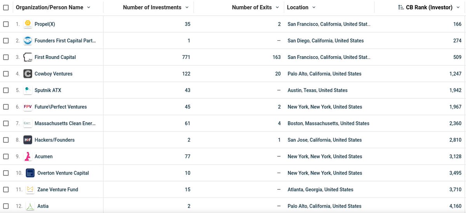Image resolution: width=466 pixels, height=213 pixels.
Task: Click the Cowboy Ventures logo icon
Action: pyautogui.click(x=28, y=74)
